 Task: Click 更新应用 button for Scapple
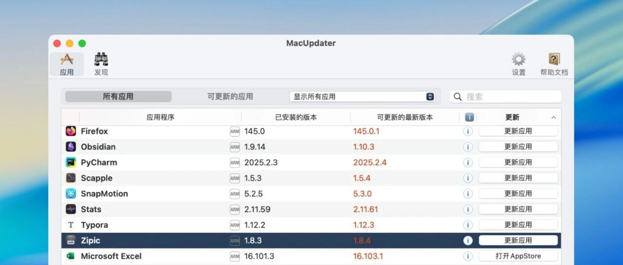point(518,178)
